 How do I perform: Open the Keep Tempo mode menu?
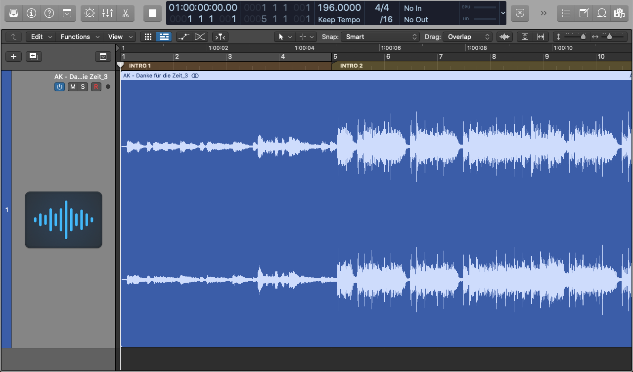(338, 20)
